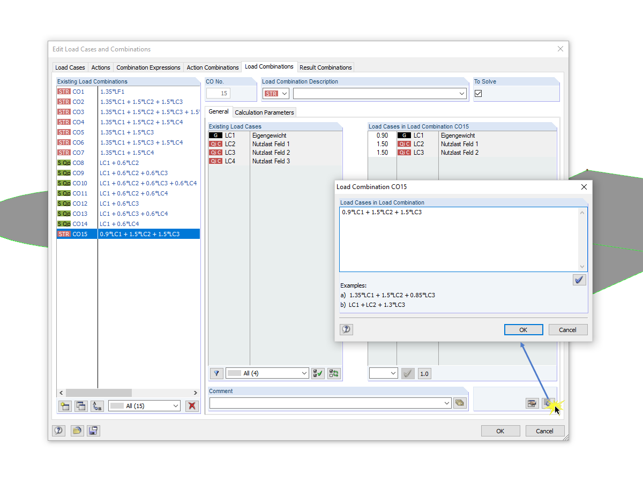Click the New load combination icon

65,406
